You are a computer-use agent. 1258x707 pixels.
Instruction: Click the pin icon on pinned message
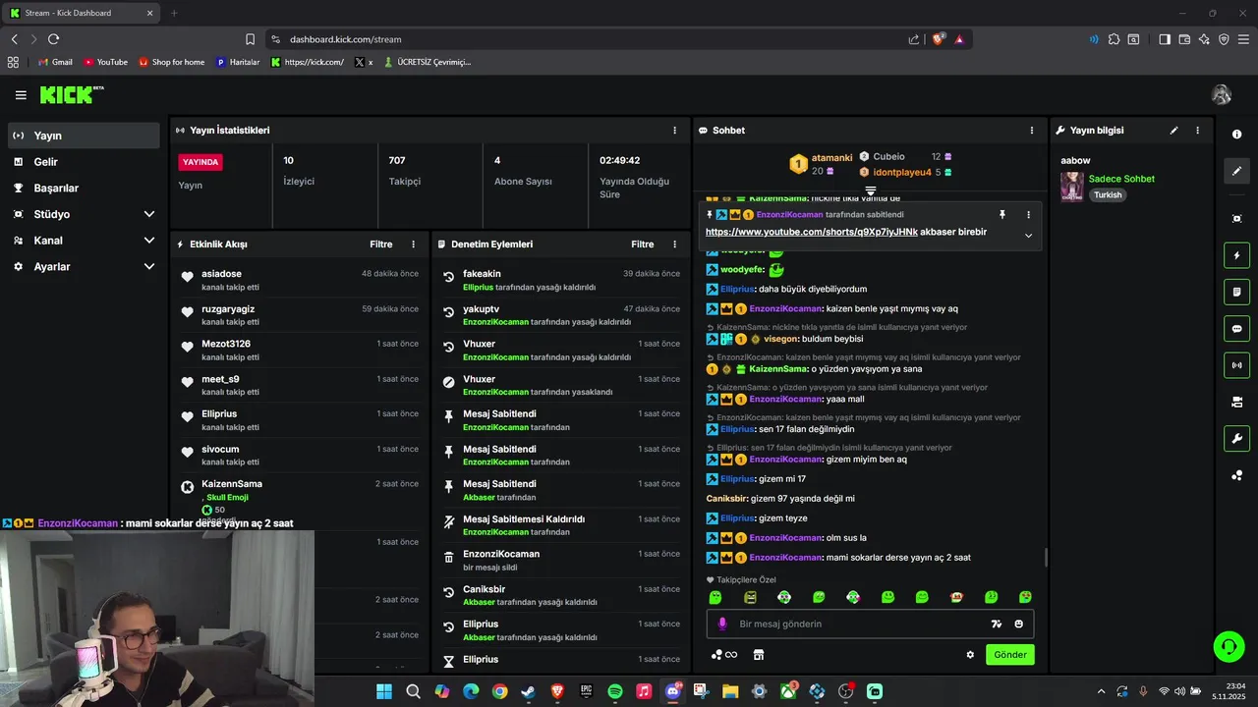1002,214
